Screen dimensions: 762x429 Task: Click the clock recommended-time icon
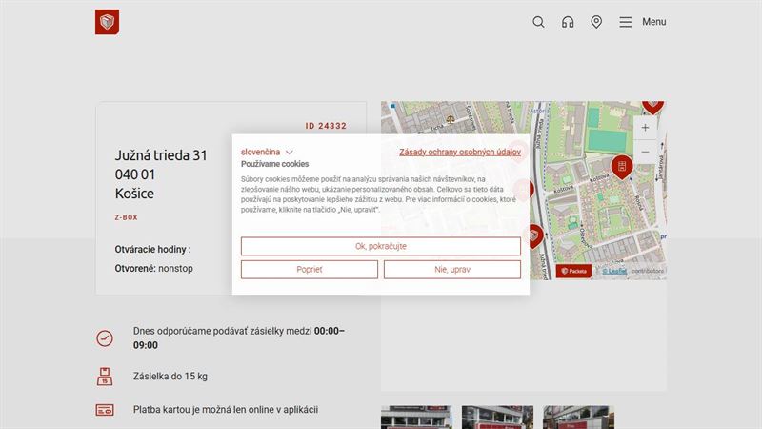tap(105, 338)
